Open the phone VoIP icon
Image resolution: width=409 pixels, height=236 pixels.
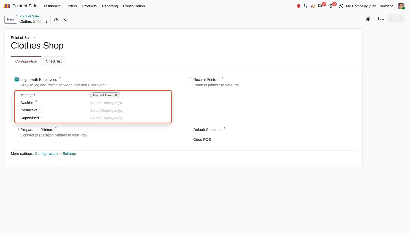[x=305, y=6]
